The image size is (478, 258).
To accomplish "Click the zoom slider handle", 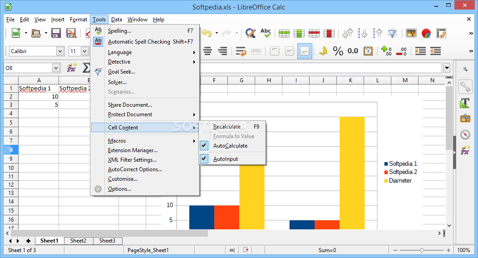I will point(422,250).
